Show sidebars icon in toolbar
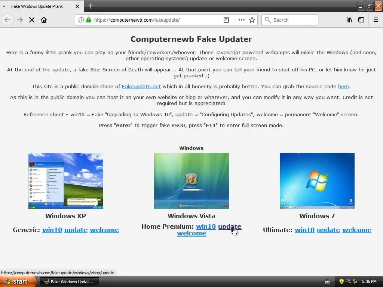The height and width of the screenshot is (287, 383). click(361, 20)
